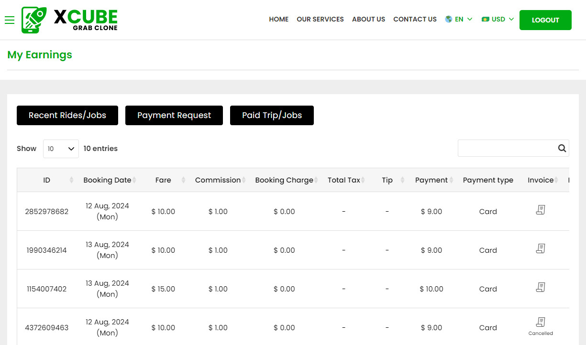Viewport: 586px width, 345px height.
Task: Click the XCUBE Grab Clone logo
Action: coord(70,20)
